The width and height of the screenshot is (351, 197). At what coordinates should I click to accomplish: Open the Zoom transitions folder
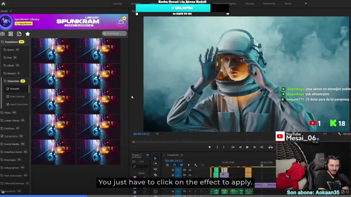click(11, 50)
